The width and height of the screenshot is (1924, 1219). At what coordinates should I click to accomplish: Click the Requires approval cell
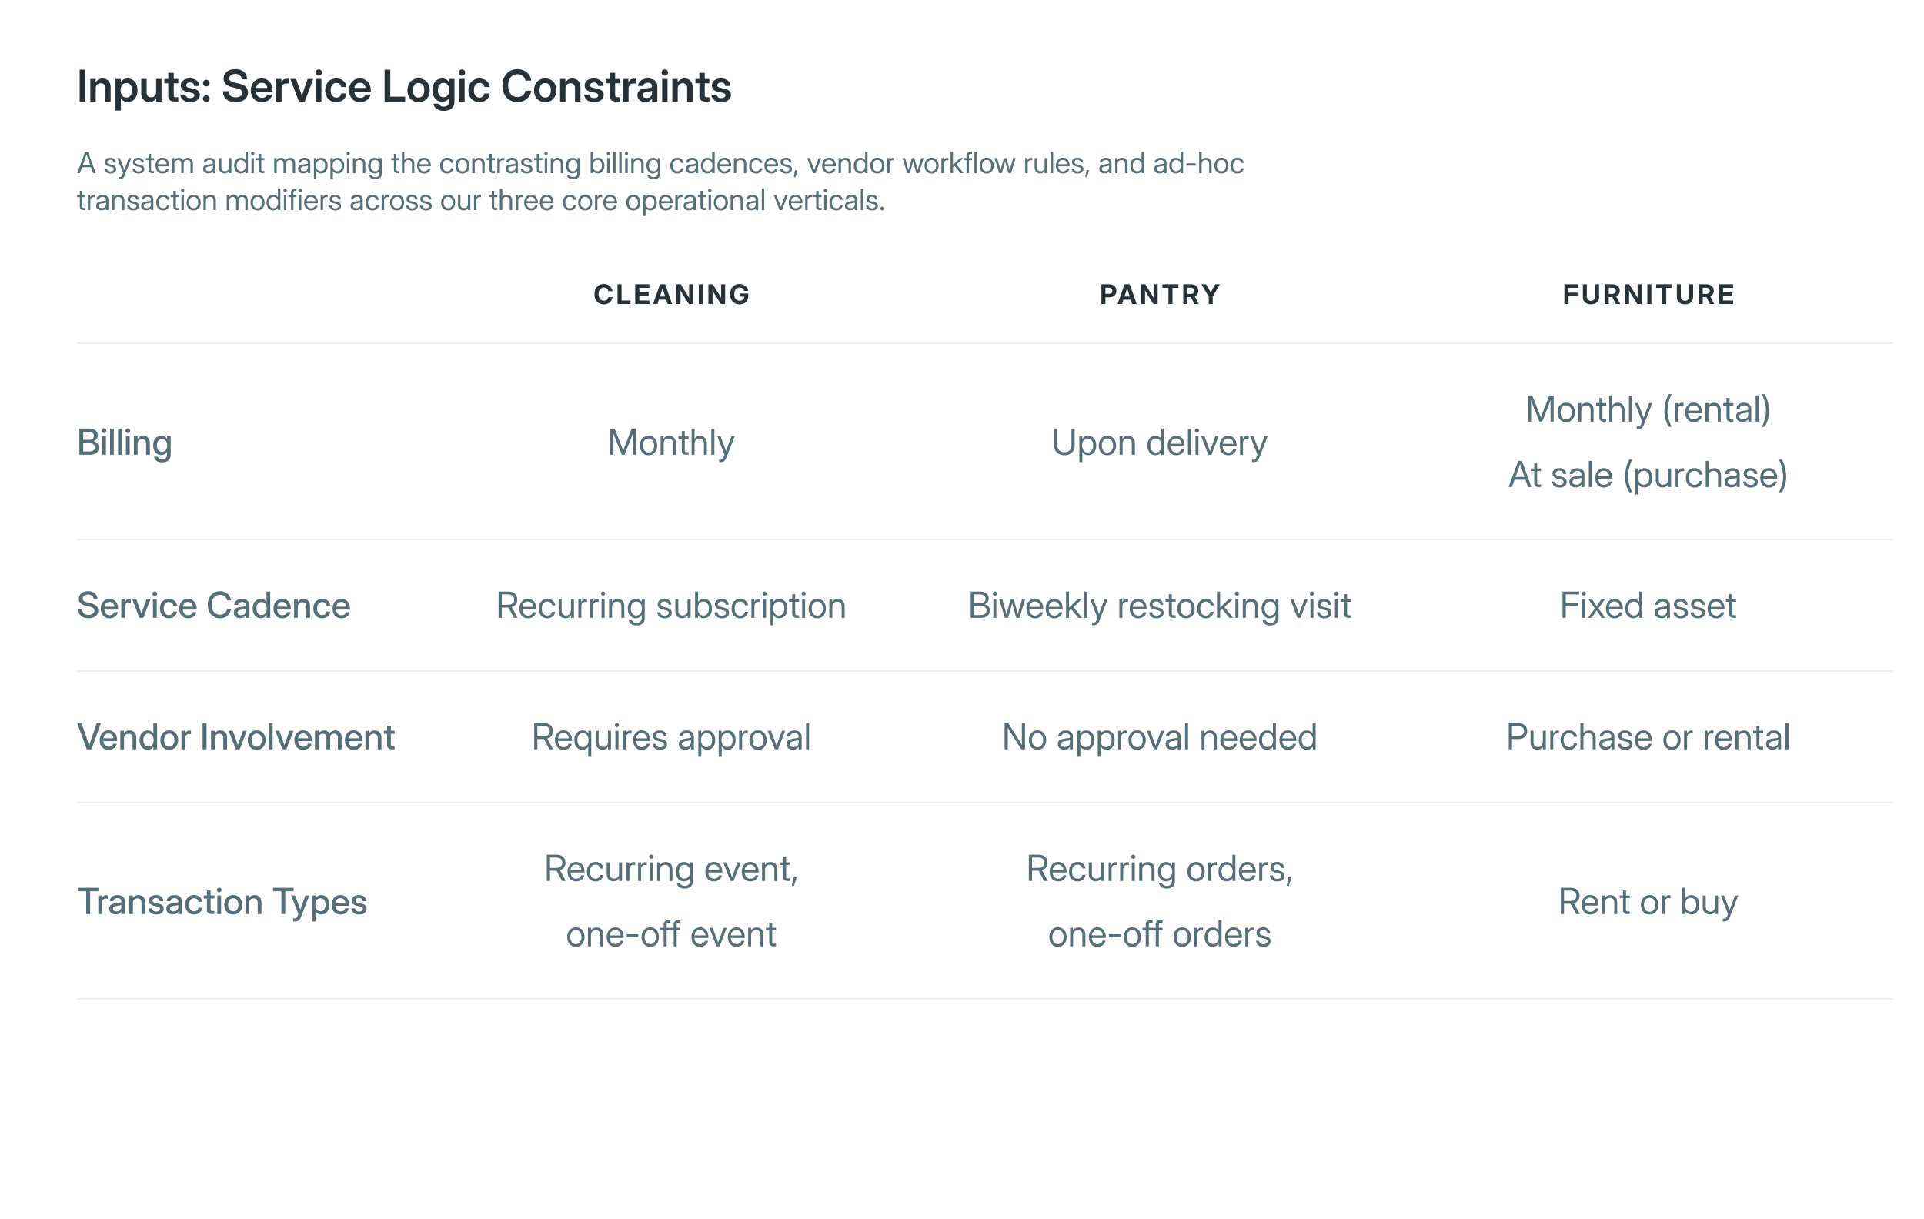[671, 738]
